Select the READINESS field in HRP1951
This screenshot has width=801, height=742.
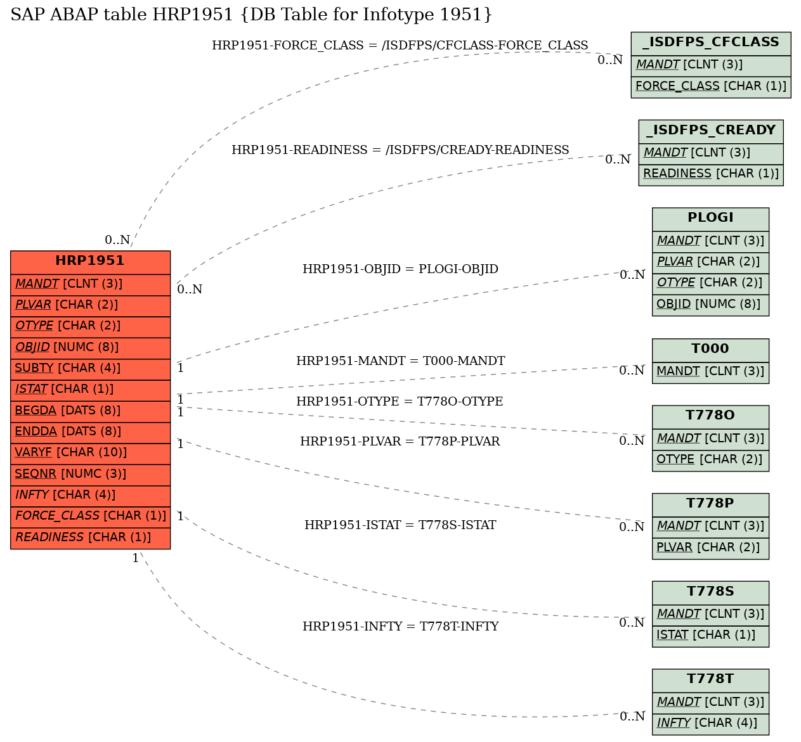90,538
